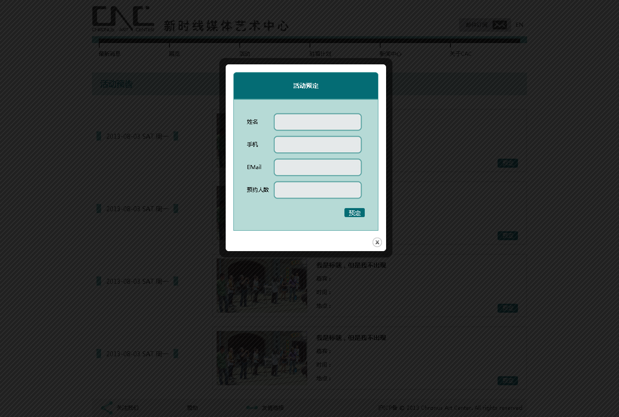The height and width of the screenshot is (417, 619).
Task: Focus the 手机 phone number field
Action: [317, 145]
